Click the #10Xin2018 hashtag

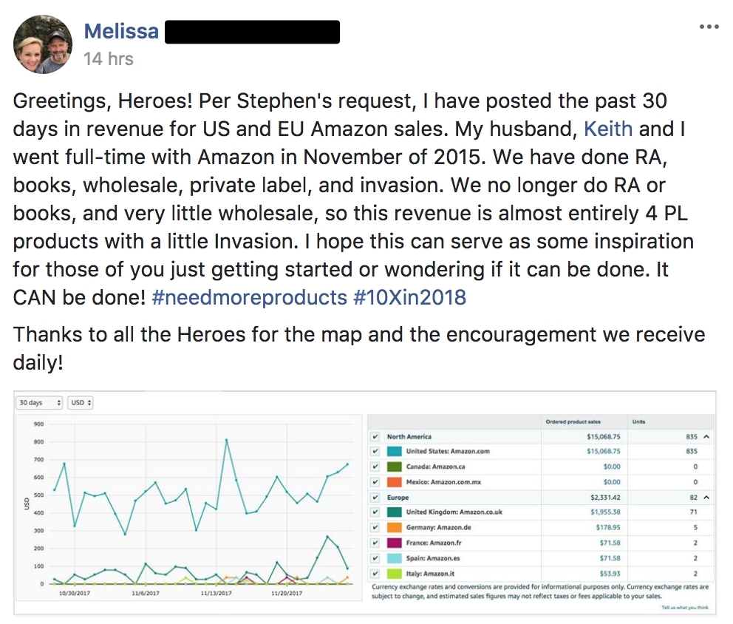click(x=411, y=297)
